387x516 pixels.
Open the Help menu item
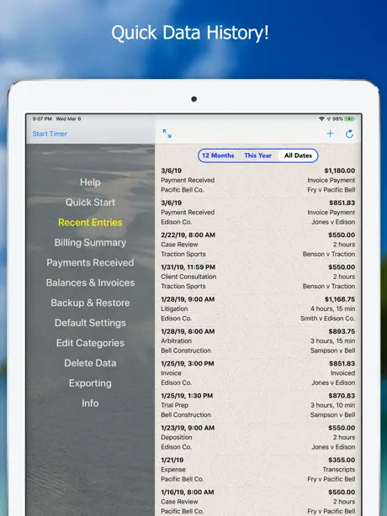click(x=90, y=182)
